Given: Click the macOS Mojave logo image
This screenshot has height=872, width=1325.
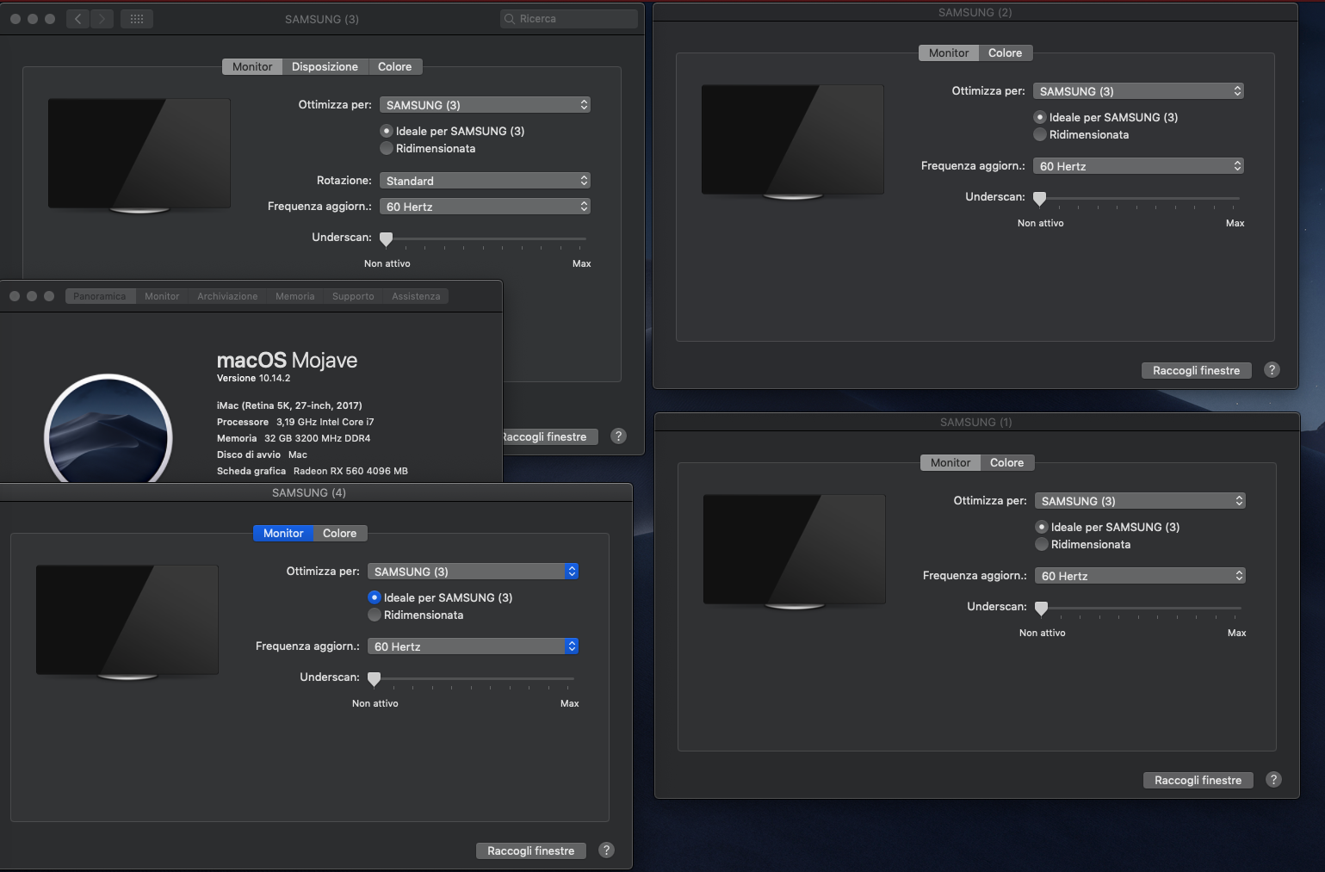Looking at the screenshot, I should click(x=108, y=430).
